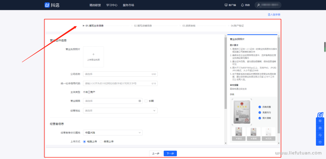Viewport: 326px width, 159px height.
Task: Check the 长期 checkbox
Action: point(146,101)
